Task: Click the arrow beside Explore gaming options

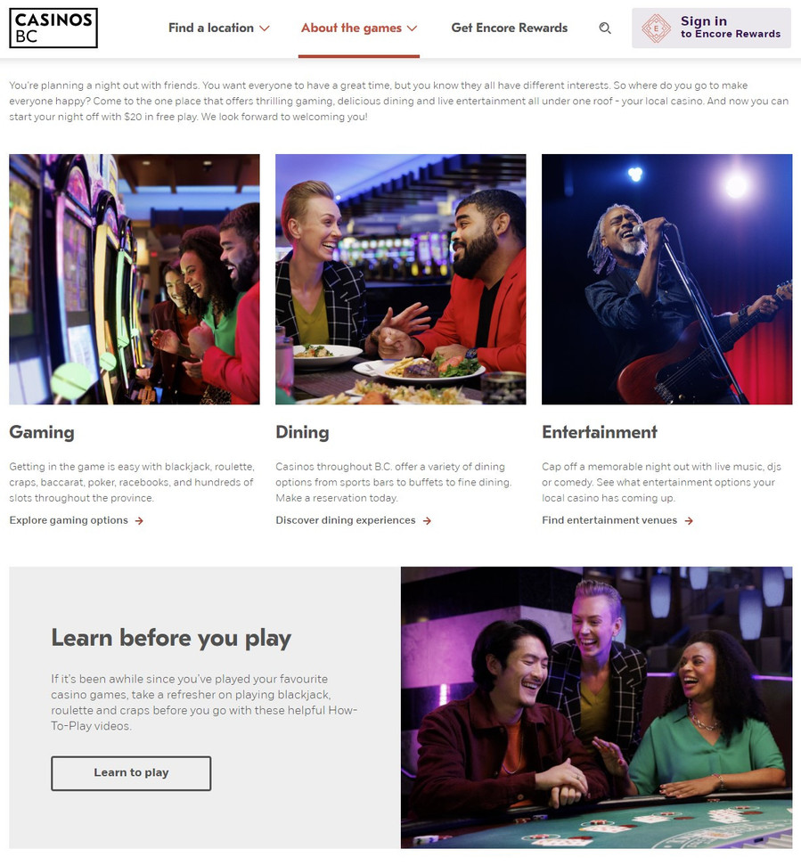Action: coord(140,521)
